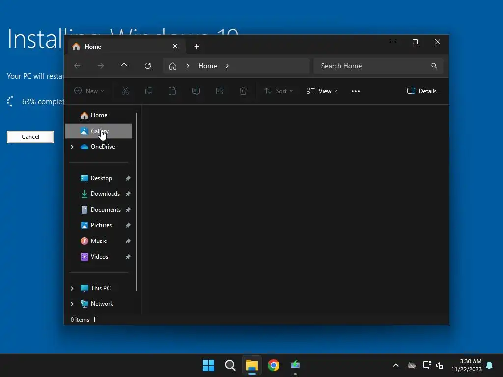Viewport: 503px width, 377px height.
Task: Click the pin icon beside Music
Action: tap(128, 241)
